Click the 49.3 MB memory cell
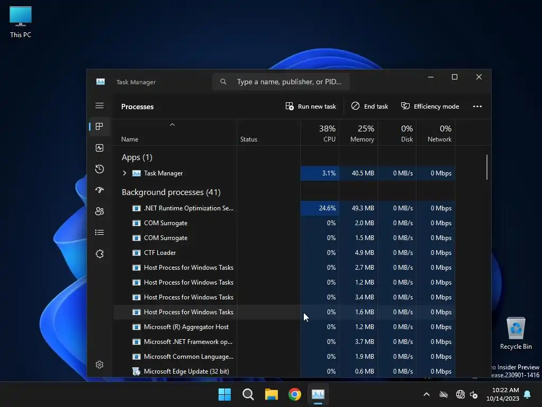This screenshot has height=407, width=542. pos(358,208)
